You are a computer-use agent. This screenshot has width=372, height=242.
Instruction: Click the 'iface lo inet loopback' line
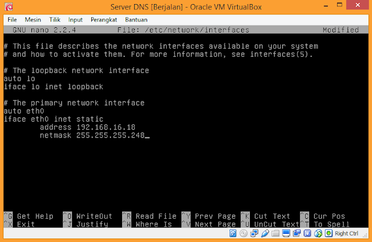point(53,86)
